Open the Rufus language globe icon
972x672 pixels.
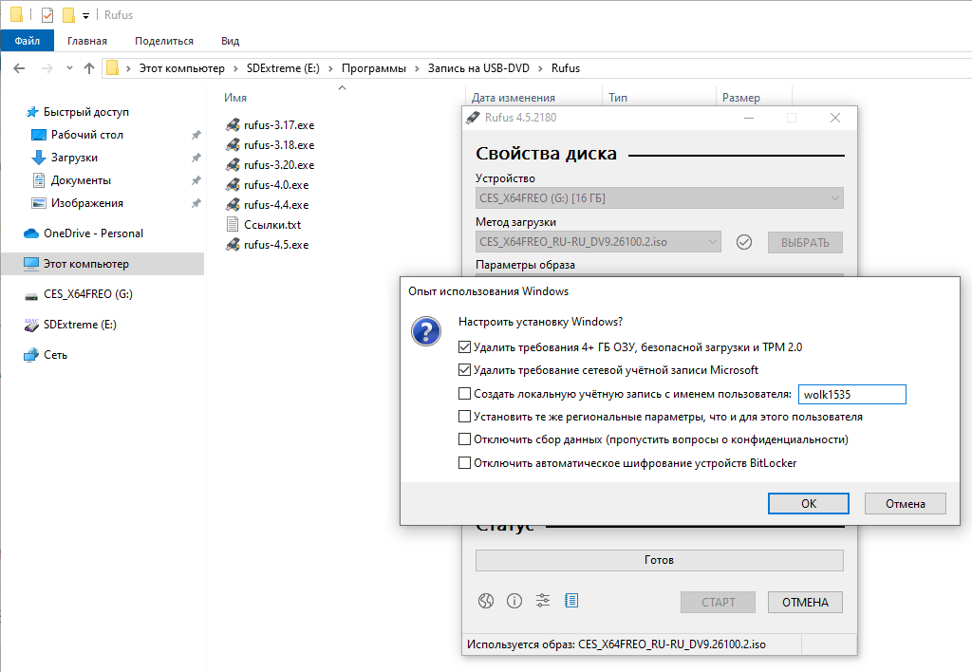[486, 601]
